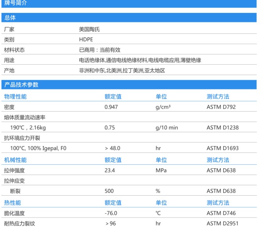Click the 热性能 section heading
Image resolution: width=269 pixels, height=227 pixels.
(12, 203)
